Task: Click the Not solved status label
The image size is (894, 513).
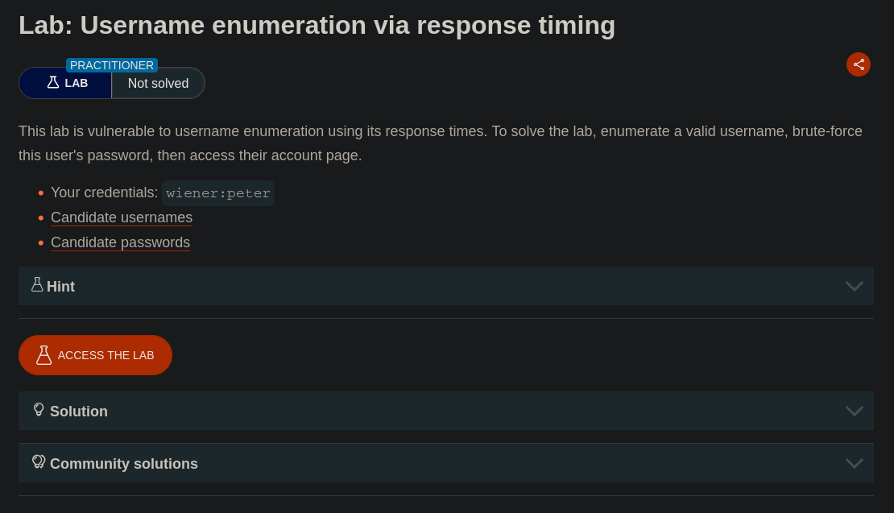Action: tap(158, 84)
